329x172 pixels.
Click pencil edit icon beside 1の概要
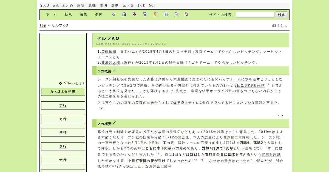click(115, 70)
